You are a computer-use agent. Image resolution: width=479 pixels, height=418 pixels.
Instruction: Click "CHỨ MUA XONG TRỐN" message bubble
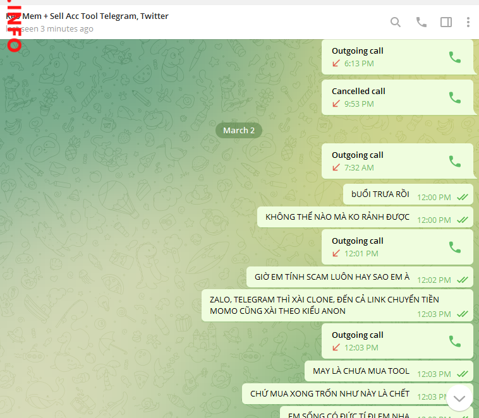tap(330, 394)
